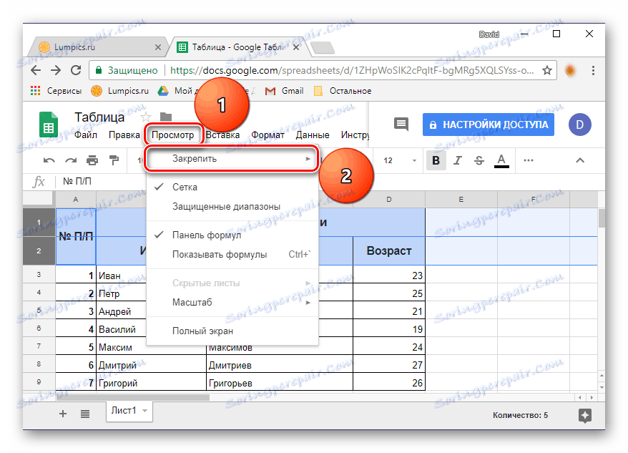Select Полный экран menu entry

tap(232, 331)
